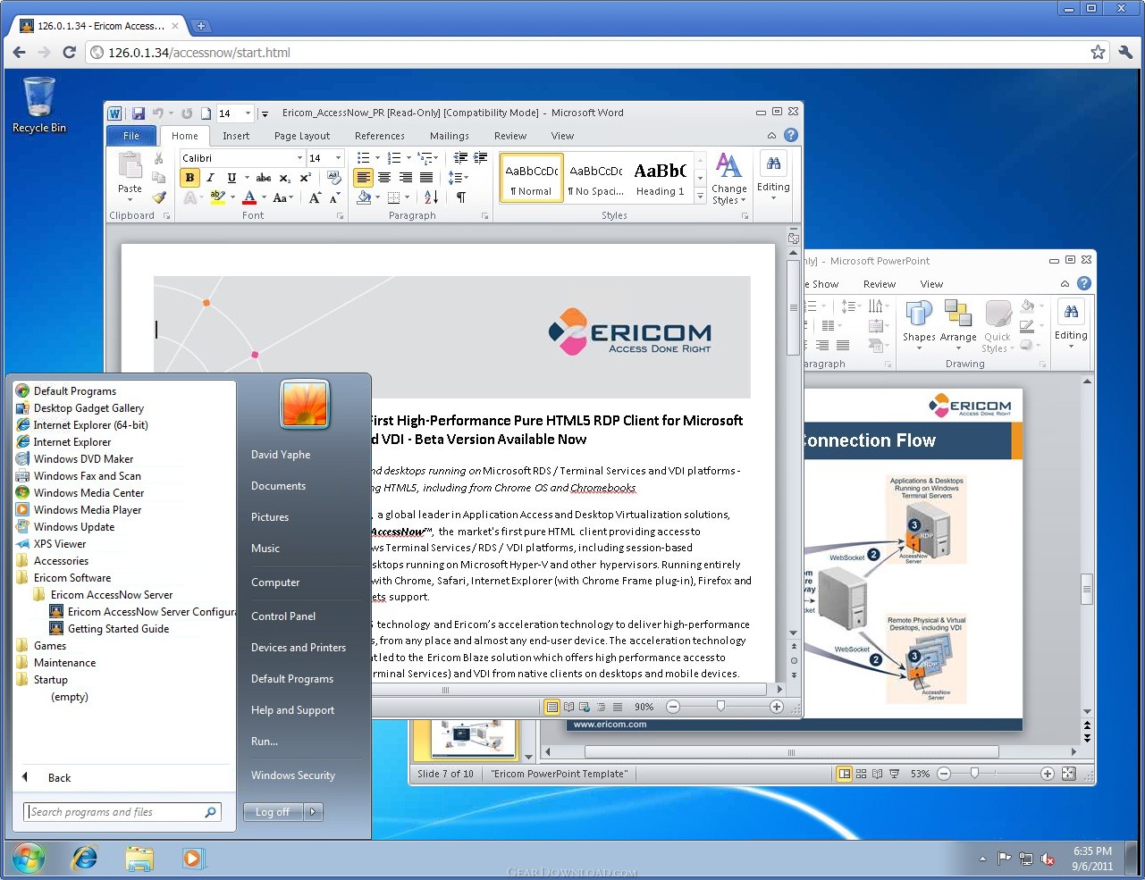Viewport: 1145px width, 880px height.
Task: Click the Windows Start orb on taskbar
Action: click(29, 859)
